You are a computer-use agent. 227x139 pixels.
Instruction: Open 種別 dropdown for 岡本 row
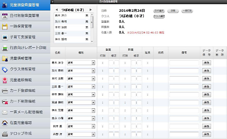(93, 127)
